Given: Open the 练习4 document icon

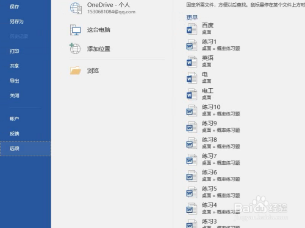Looking at the screenshot, I should [192, 209].
